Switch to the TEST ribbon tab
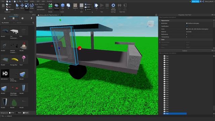215x121 pixels. [x=38, y=1]
